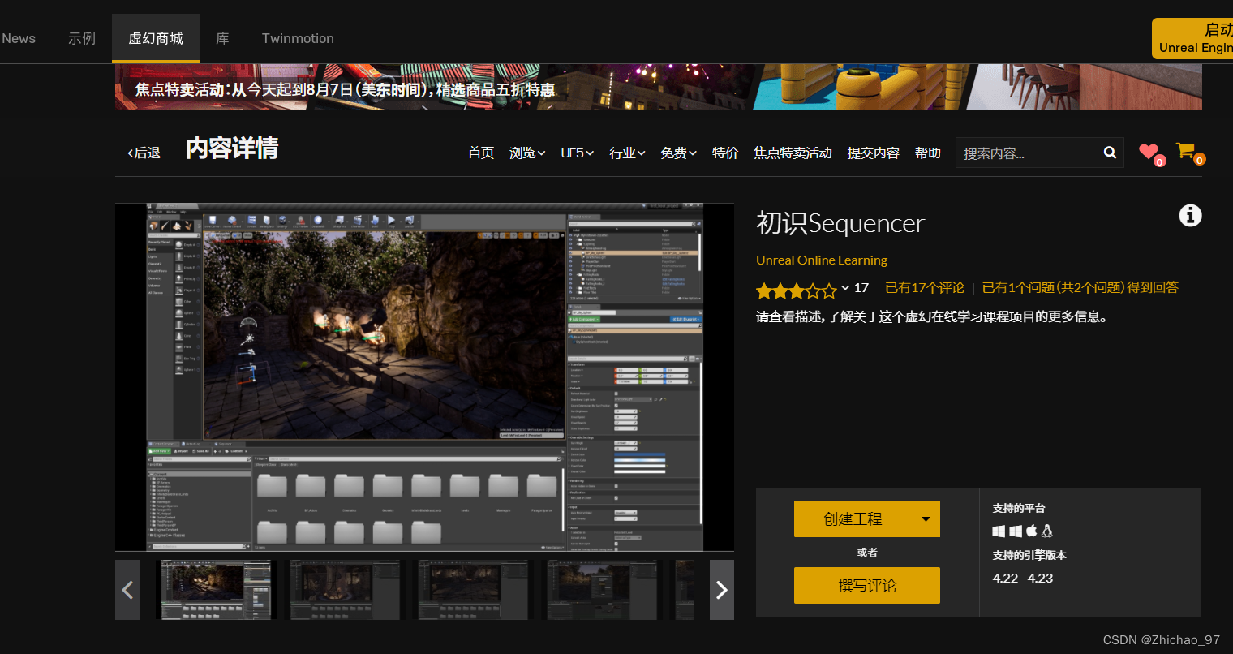Select the Windows supported platform icon
Viewport: 1233px width, 654px height.
(999, 531)
